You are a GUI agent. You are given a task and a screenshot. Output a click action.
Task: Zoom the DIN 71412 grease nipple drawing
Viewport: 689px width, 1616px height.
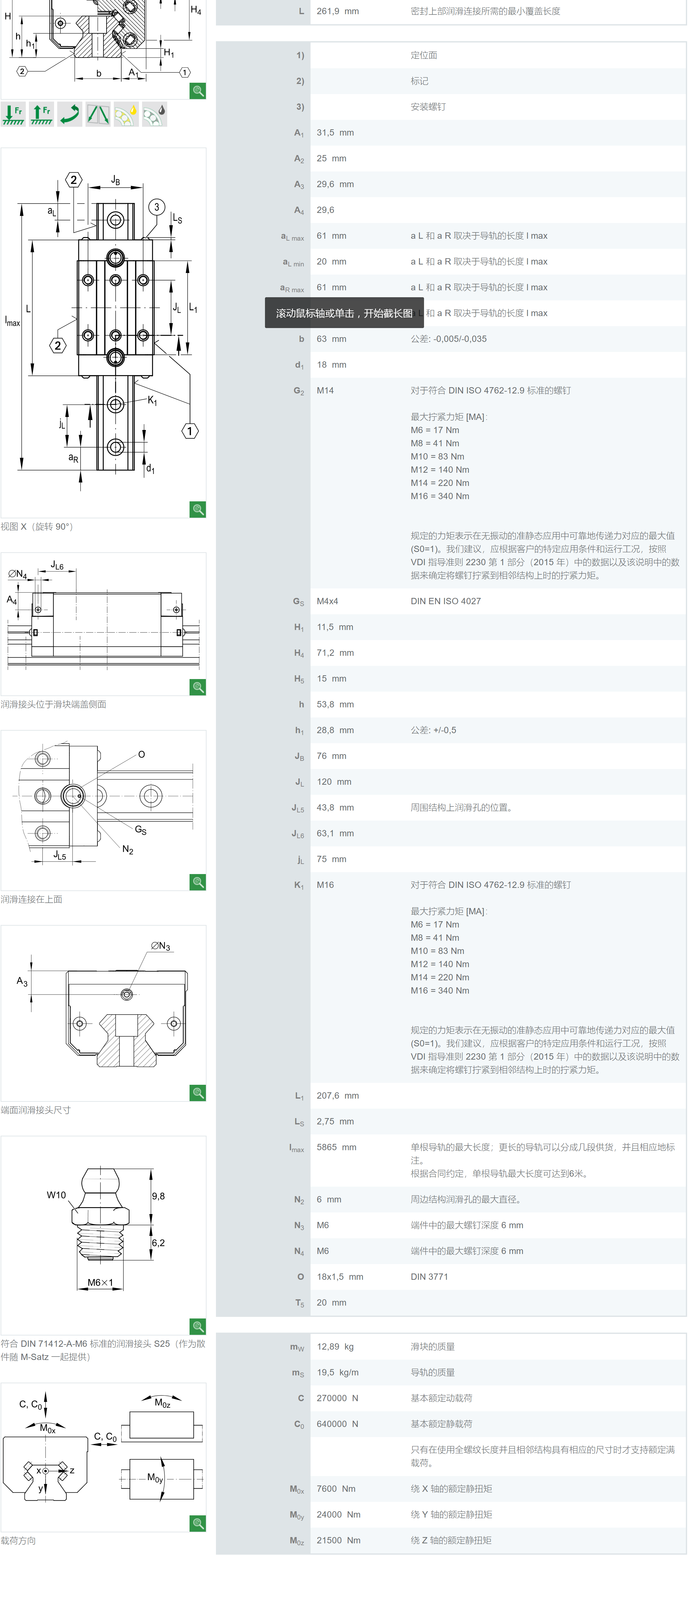click(x=198, y=1327)
